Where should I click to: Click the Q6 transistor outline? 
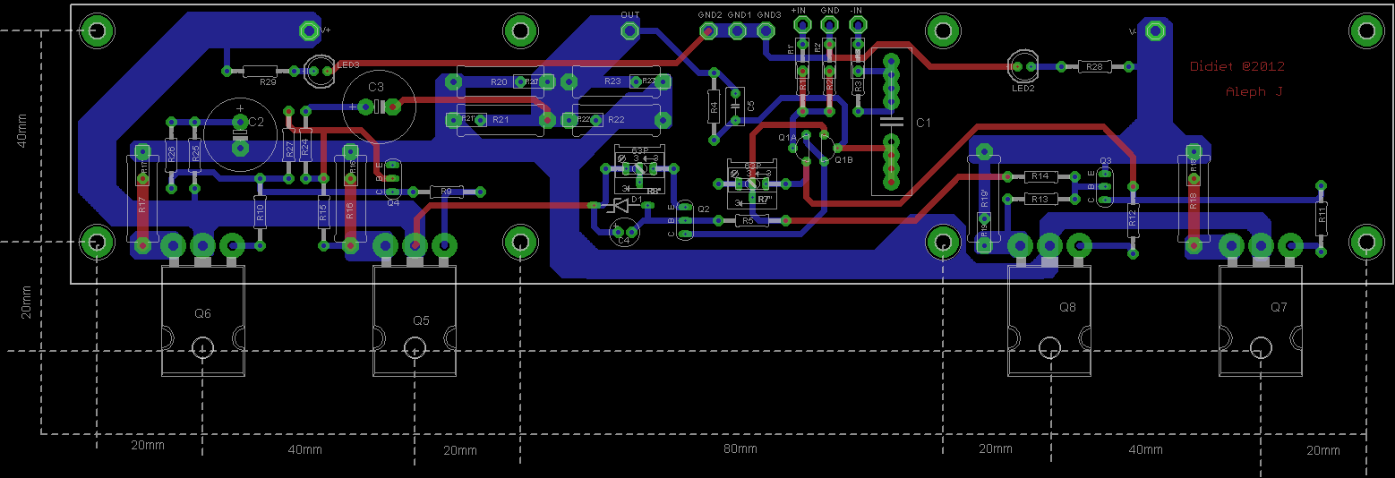202,320
